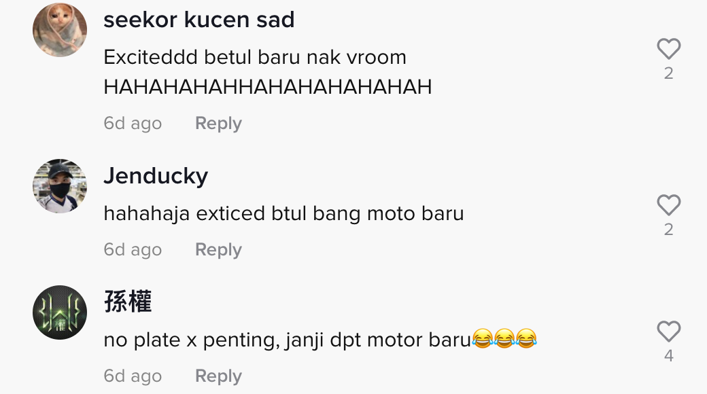The image size is (707, 394).
Task: Open Jenducky's masked man avatar
Action: click(x=60, y=185)
